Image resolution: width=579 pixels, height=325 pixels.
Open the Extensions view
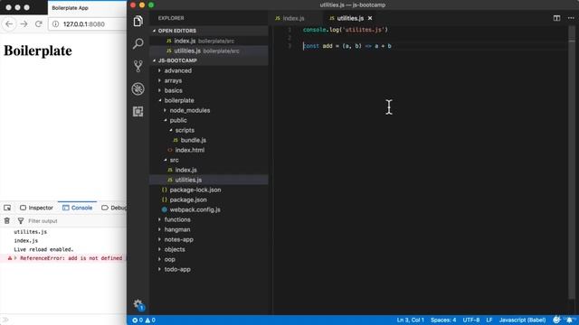pos(138,111)
